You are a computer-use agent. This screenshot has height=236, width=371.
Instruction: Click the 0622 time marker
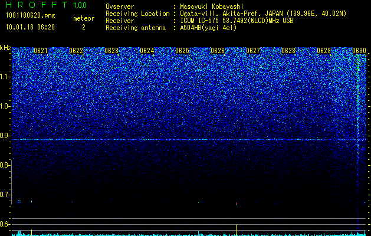[76, 51]
